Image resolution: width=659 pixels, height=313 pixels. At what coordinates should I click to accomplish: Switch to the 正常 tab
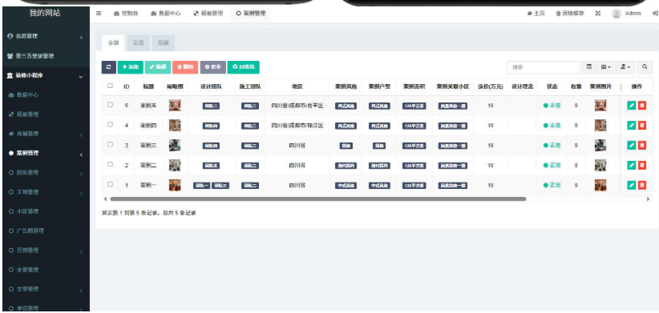(x=138, y=42)
